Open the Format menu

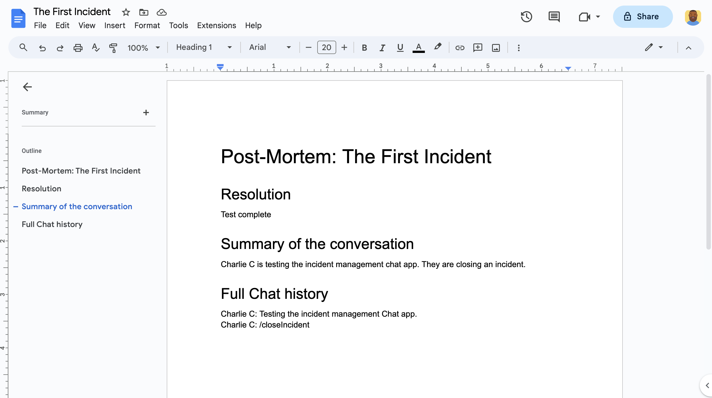pos(147,25)
